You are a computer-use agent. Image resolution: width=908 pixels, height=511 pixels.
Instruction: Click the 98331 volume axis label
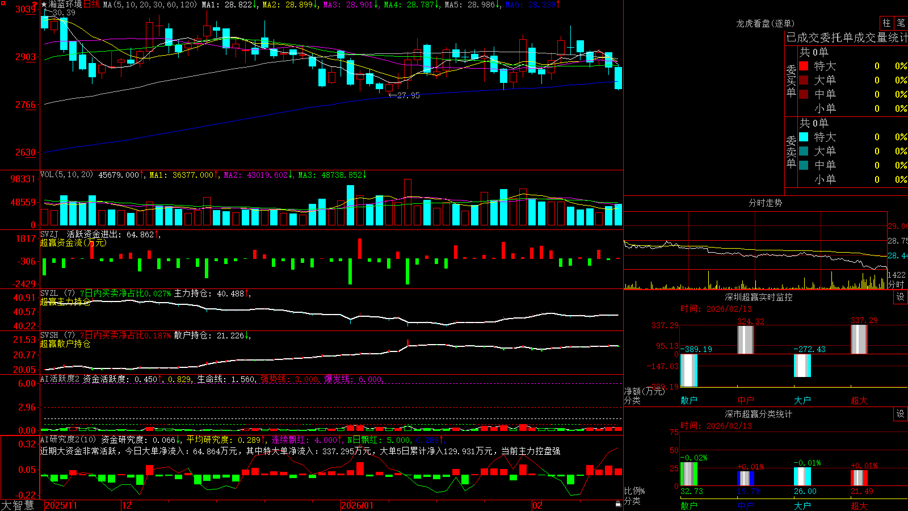23,179
